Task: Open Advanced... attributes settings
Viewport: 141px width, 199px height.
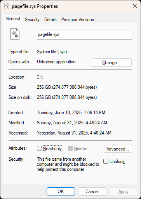Action: coord(118,149)
